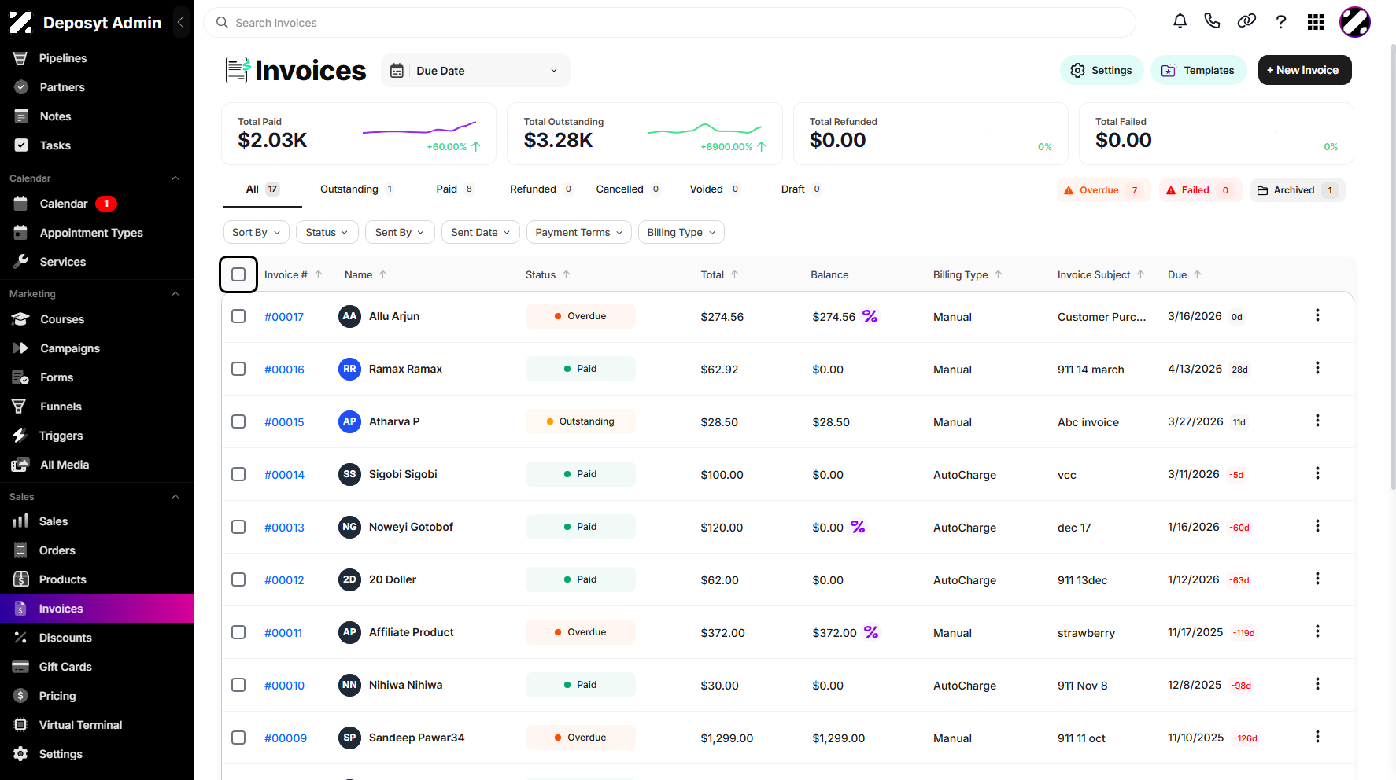Open the apps grid icon
This screenshot has height=780, width=1396.
coord(1316,22)
